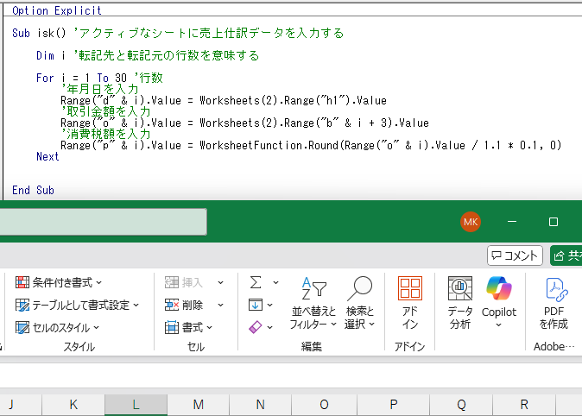Click the AutoSum sigma icon
582x416 pixels.
click(256, 282)
